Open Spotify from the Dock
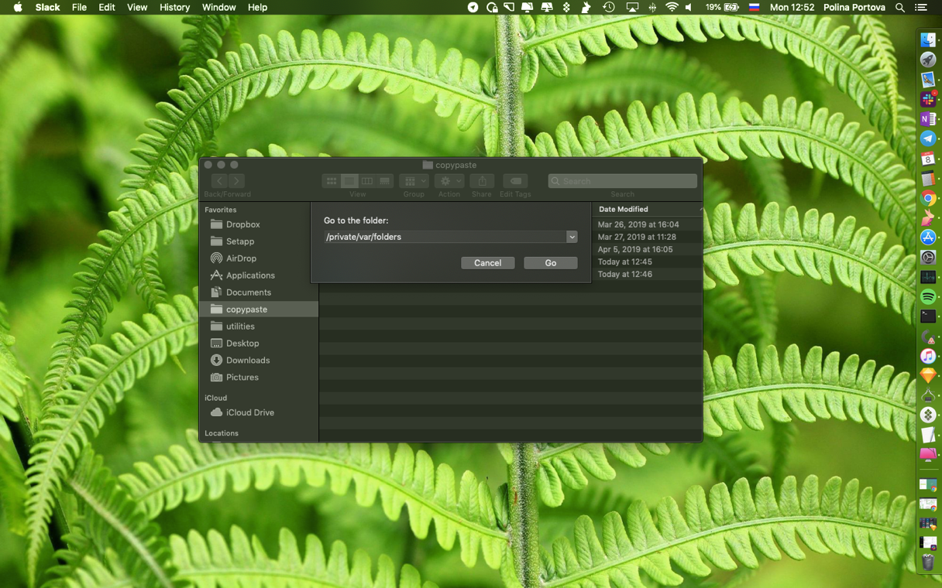This screenshot has height=588, width=942. pyautogui.click(x=927, y=296)
